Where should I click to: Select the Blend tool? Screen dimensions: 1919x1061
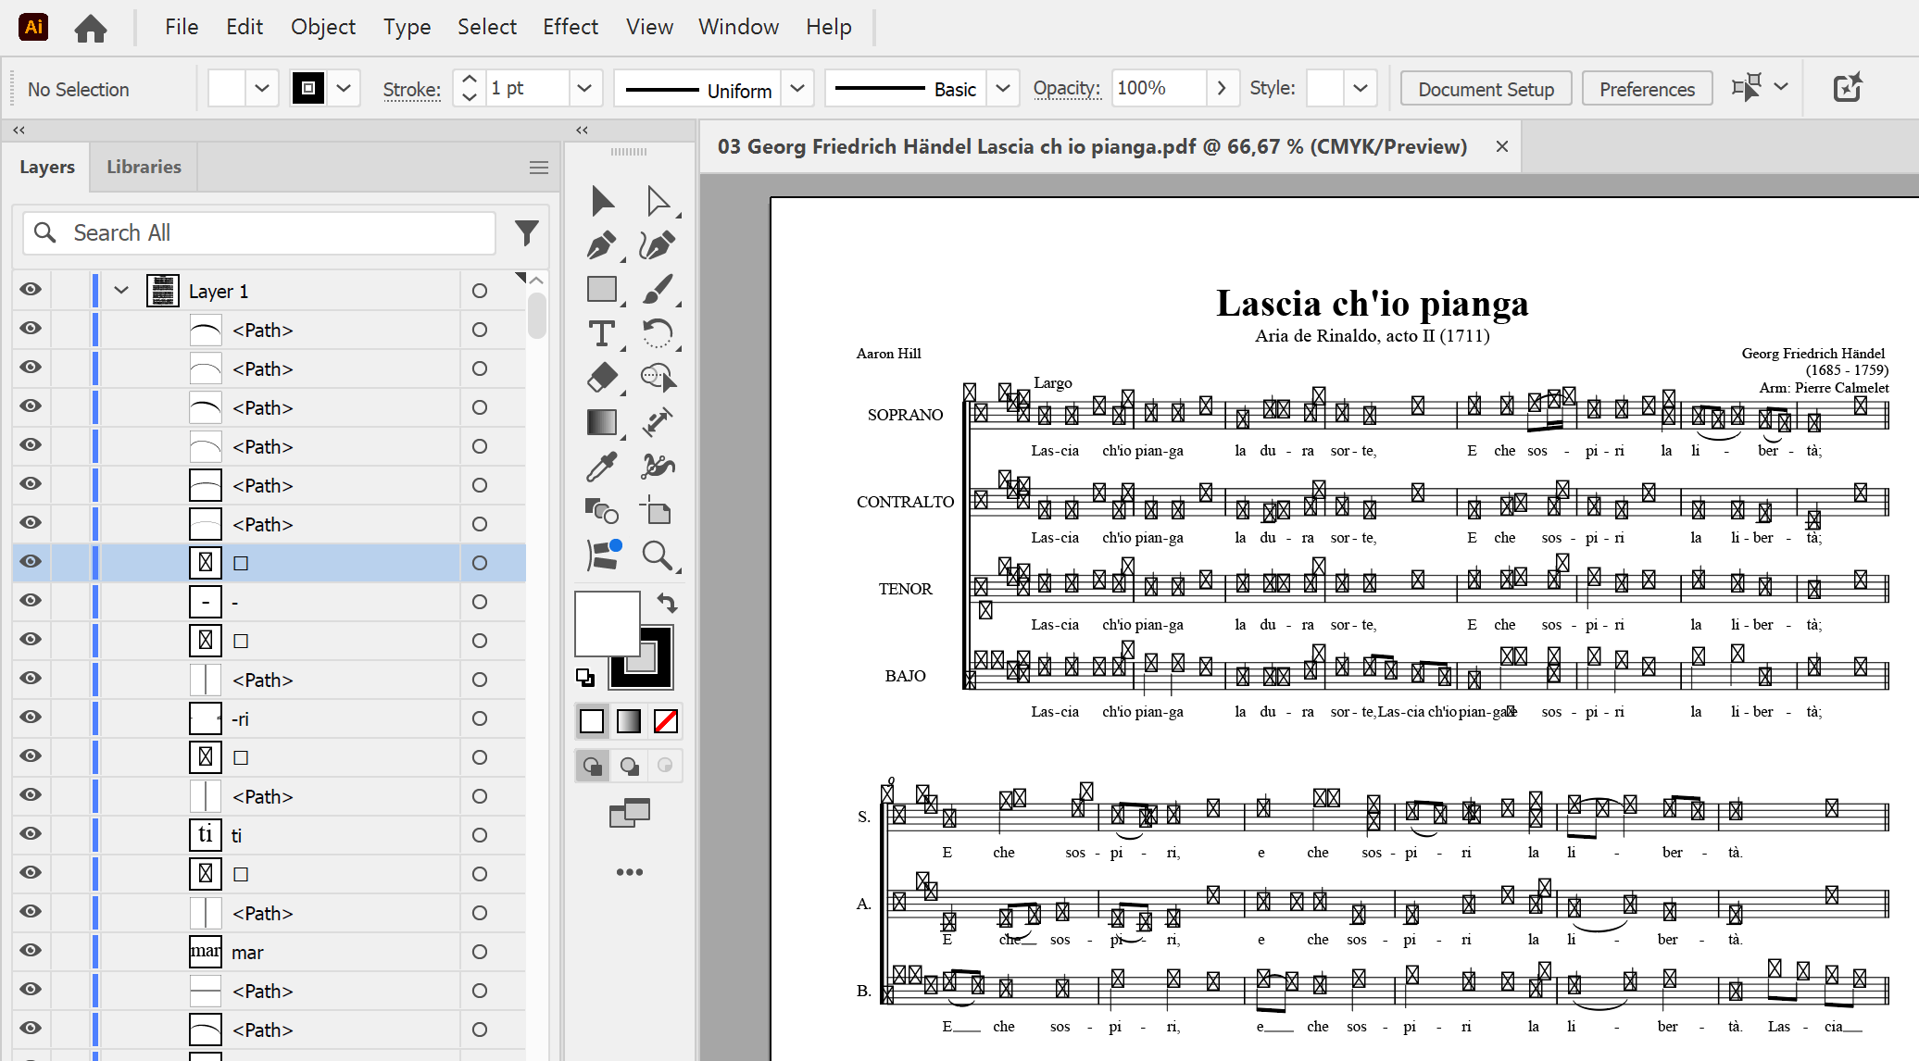click(602, 510)
